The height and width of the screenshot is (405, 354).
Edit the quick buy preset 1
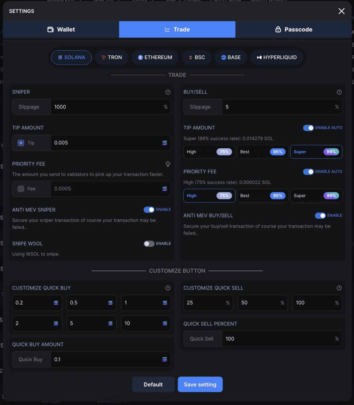146,303
